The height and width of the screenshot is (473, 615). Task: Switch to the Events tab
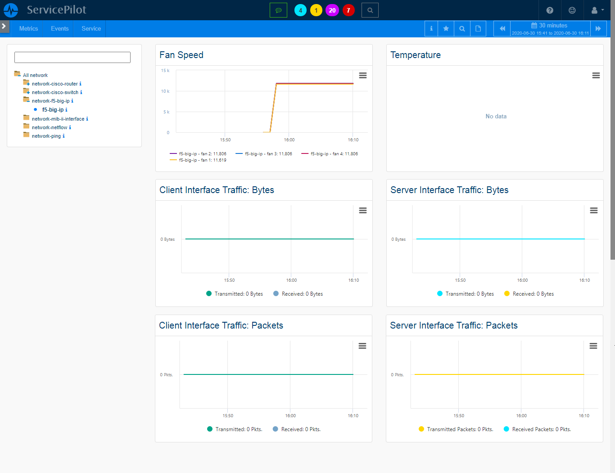coord(60,28)
